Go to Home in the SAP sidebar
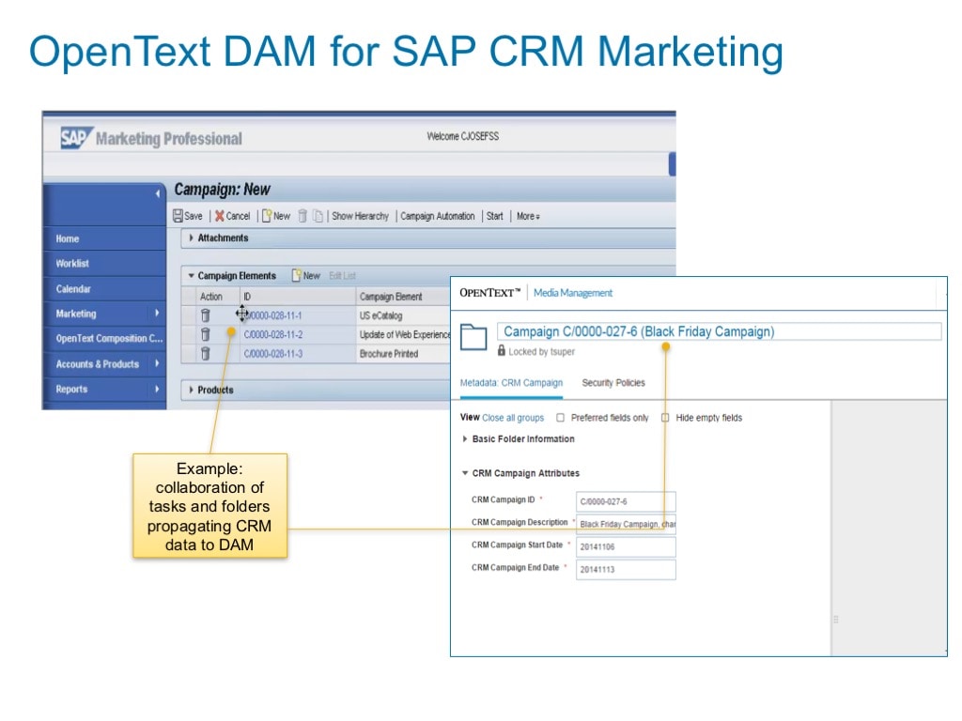962x721 pixels. 68,238
